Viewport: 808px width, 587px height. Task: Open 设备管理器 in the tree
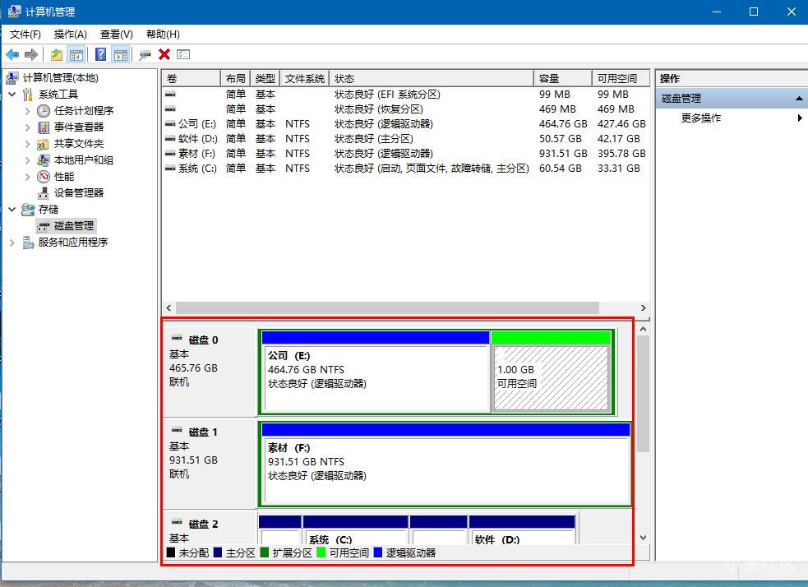coord(79,192)
